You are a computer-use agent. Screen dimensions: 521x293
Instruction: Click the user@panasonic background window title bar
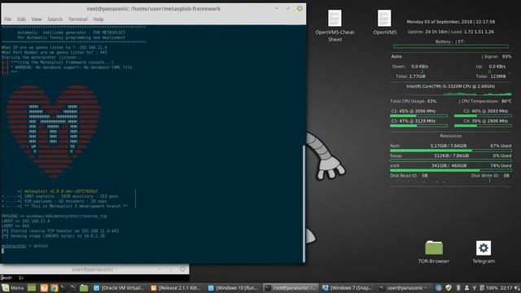[94, 269]
